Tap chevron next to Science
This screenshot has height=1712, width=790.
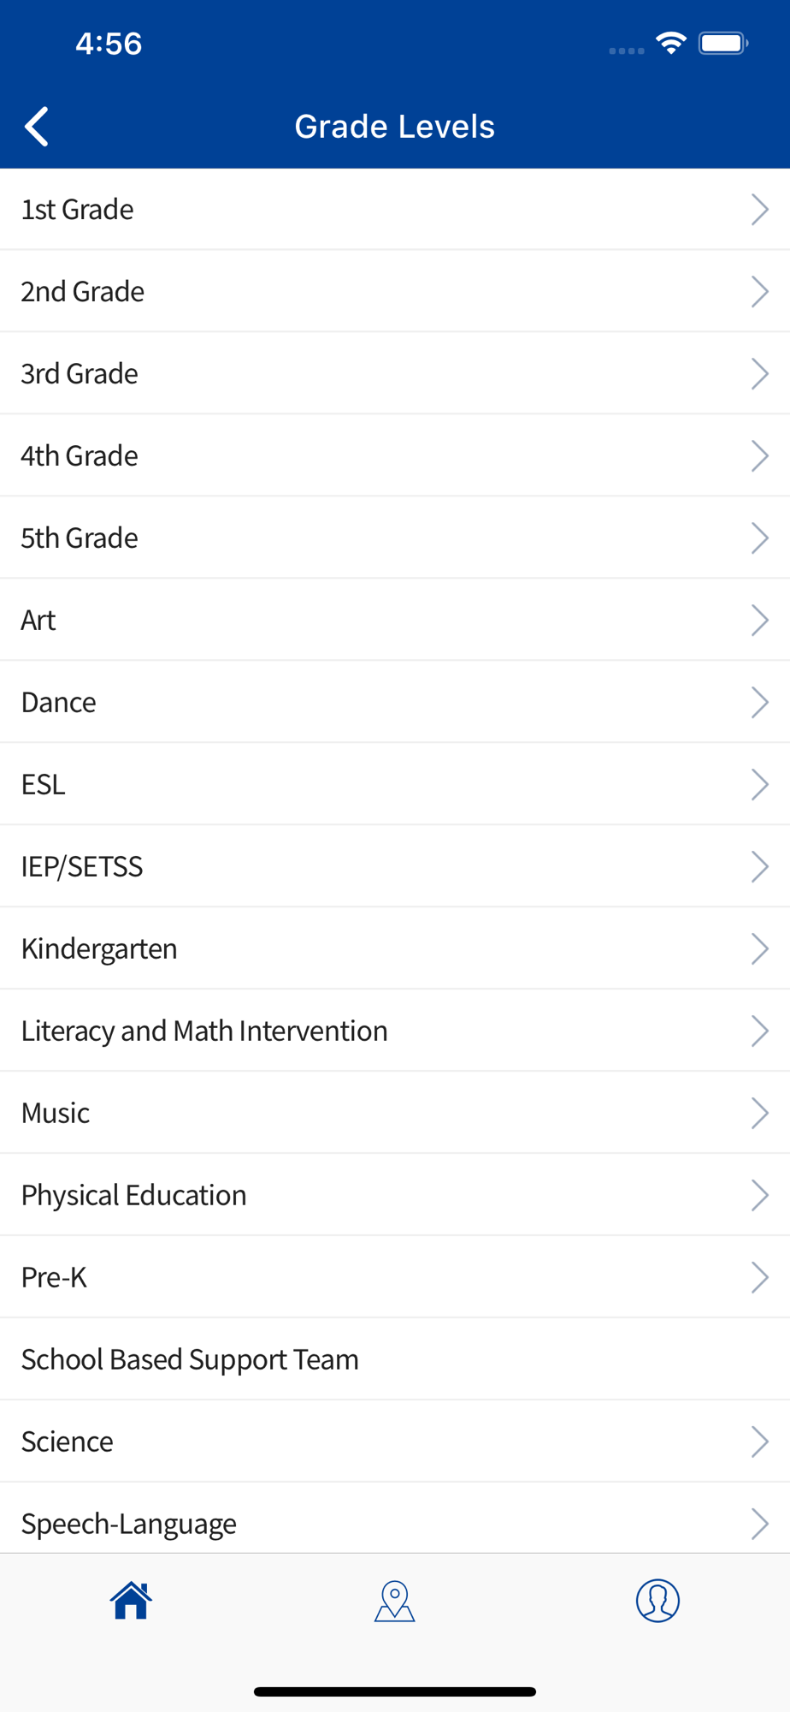pos(759,1442)
